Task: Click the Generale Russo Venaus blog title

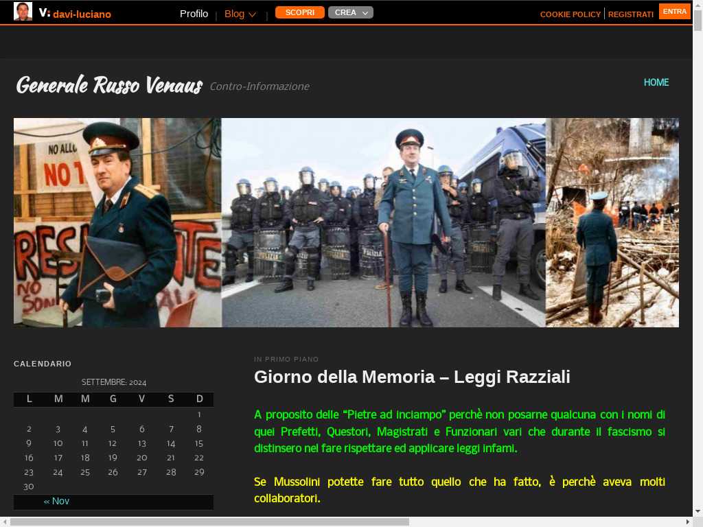Action: pos(109,85)
